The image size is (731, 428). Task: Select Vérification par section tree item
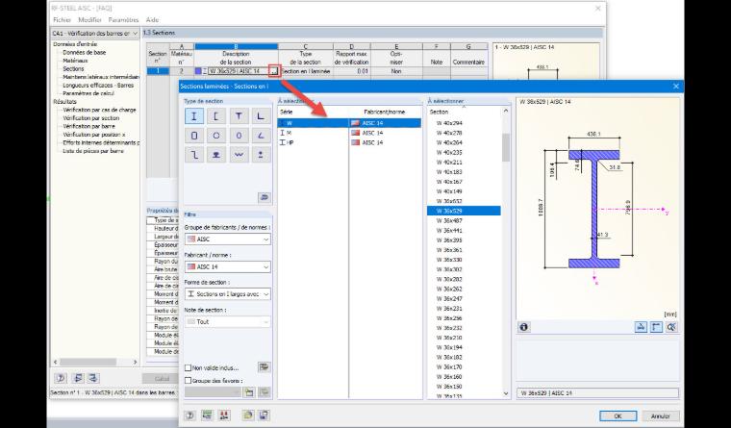(x=91, y=118)
